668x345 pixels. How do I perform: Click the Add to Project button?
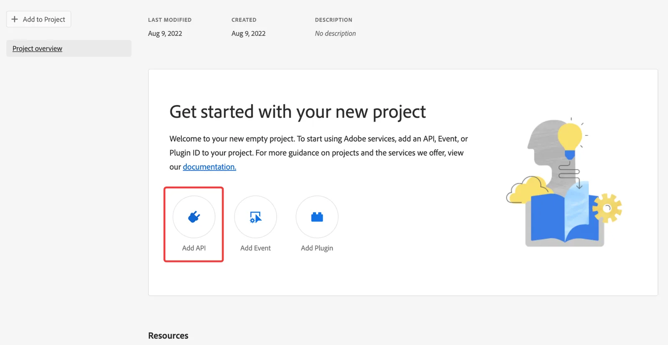(38, 19)
